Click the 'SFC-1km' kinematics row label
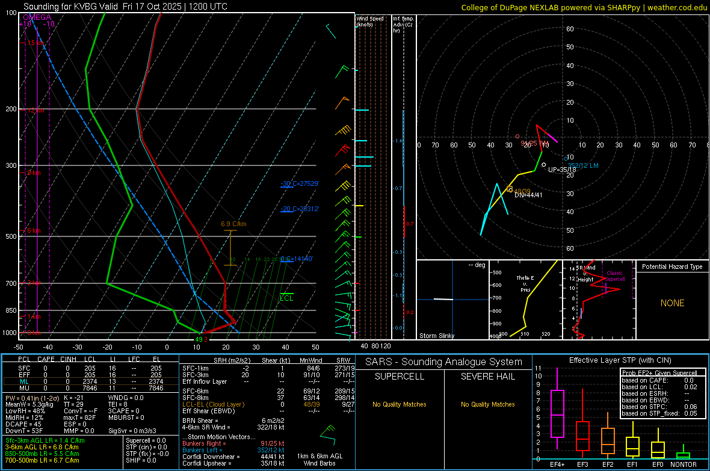The height and width of the screenshot is (471, 710). [x=196, y=368]
